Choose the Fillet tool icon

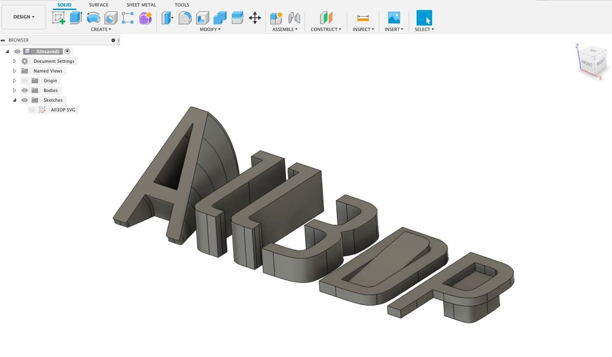point(185,18)
